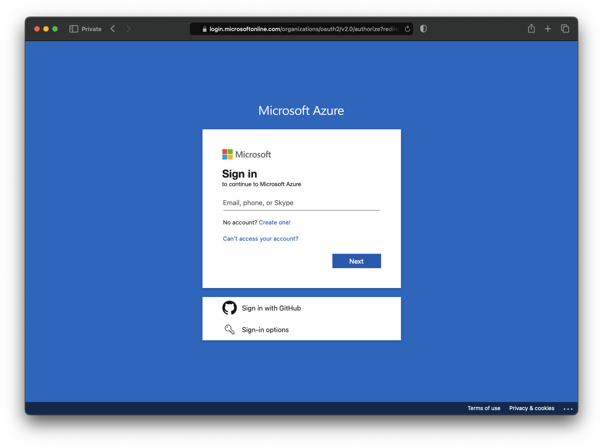Open Privacy & cookies link
The width and height of the screenshot is (603, 448).
[532, 408]
